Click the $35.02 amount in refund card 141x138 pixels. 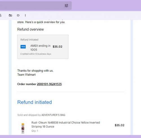[x=58, y=47]
